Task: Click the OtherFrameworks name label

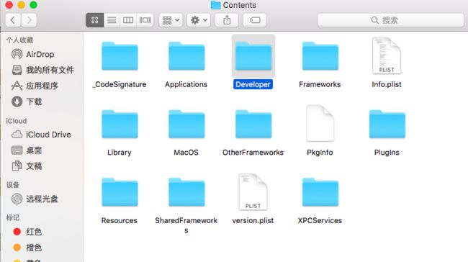Action: point(253,153)
